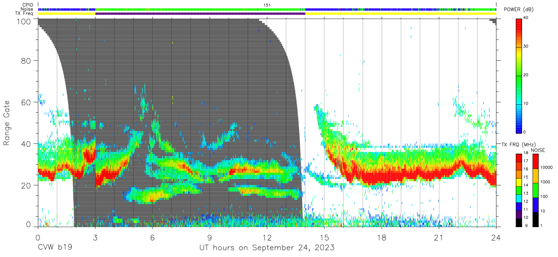
Task: Click the 'POWER (dB)' legend title
Action: point(518,10)
